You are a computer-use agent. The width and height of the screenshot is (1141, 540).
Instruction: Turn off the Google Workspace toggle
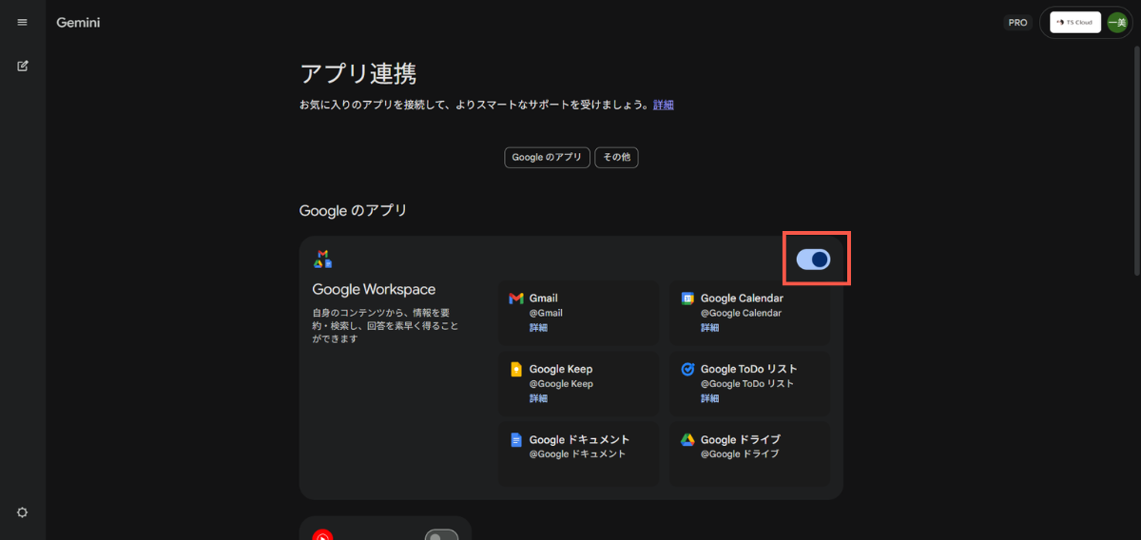[814, 259]
